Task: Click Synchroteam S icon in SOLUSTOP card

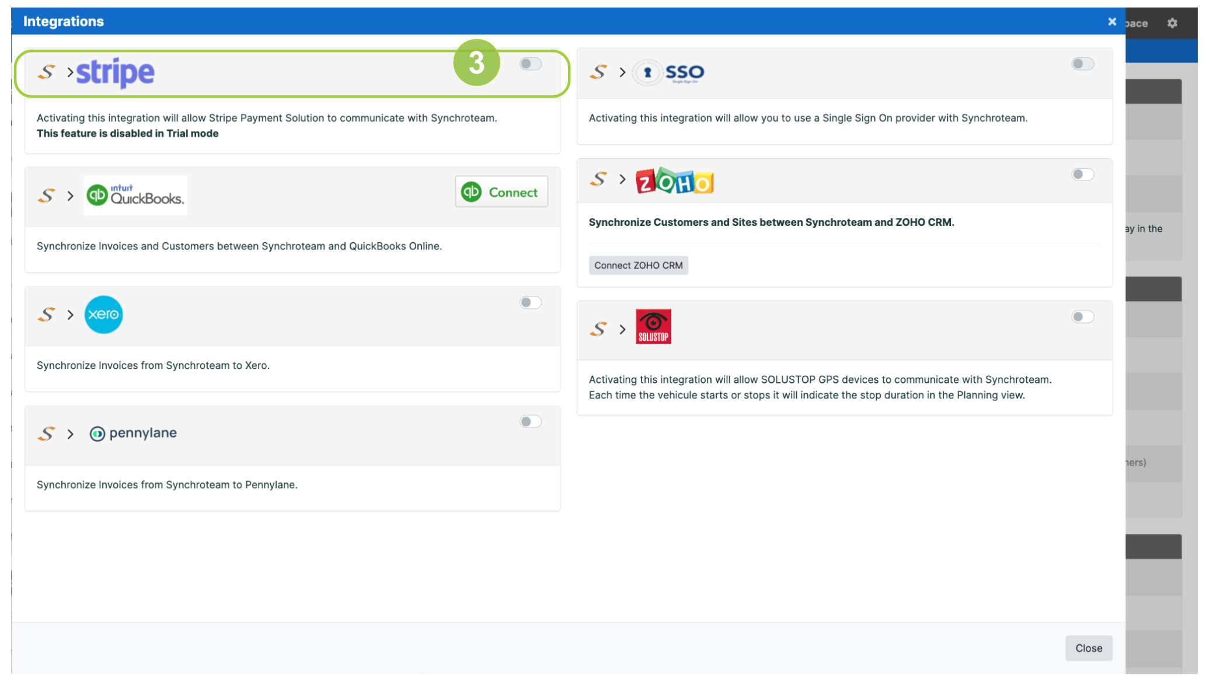Action: [598, 329]
